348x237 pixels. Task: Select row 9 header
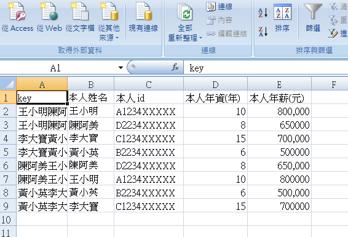click(8, 206)
